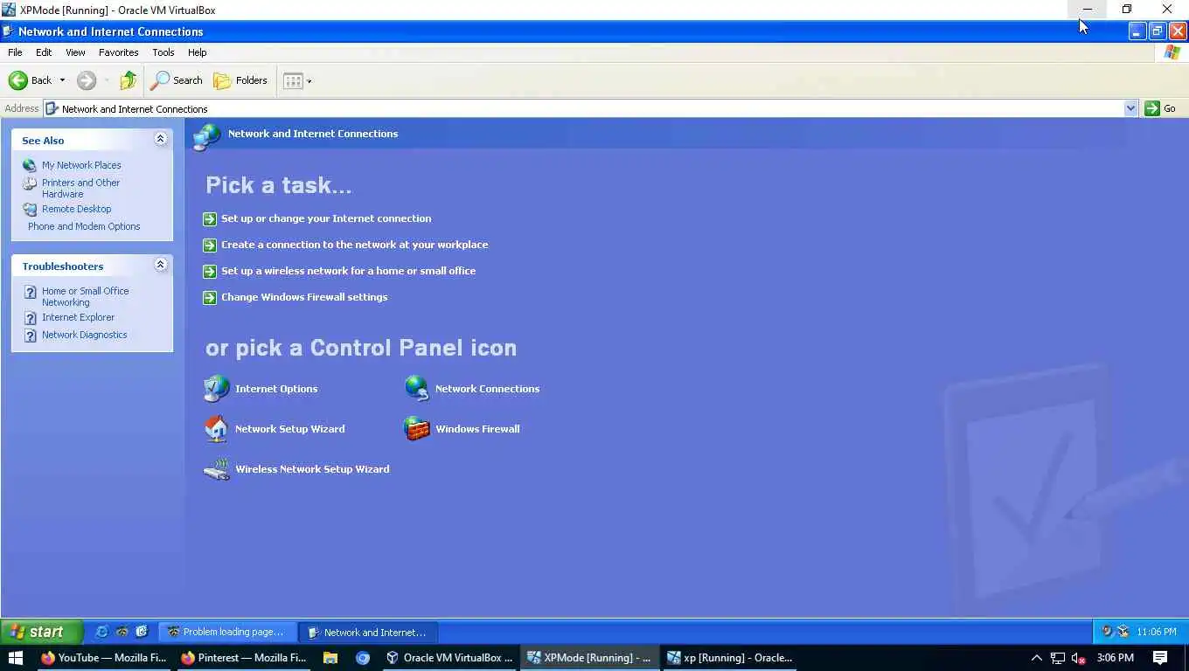
Task: Click the Forward arrow button
Action: click(86, 80)
